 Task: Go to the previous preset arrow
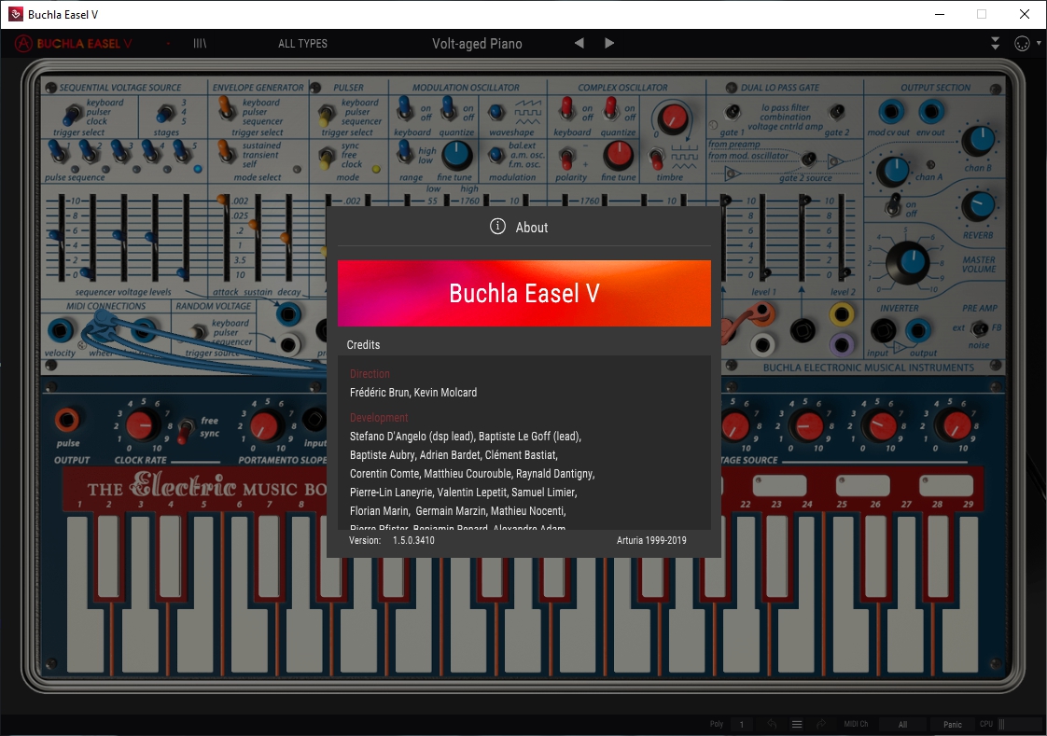pos(579,43)
